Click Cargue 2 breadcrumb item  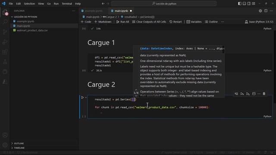(x=110, y=17)
